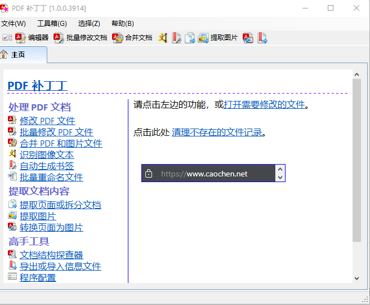Open the 批量重命名文件 link
Viewport: 370px width, 305px height.
[x=51, y=177]
